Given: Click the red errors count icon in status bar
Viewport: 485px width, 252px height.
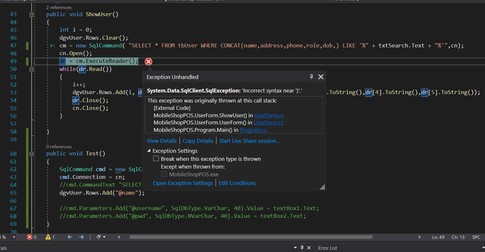Looking at the screenshot, I should 30,237.
